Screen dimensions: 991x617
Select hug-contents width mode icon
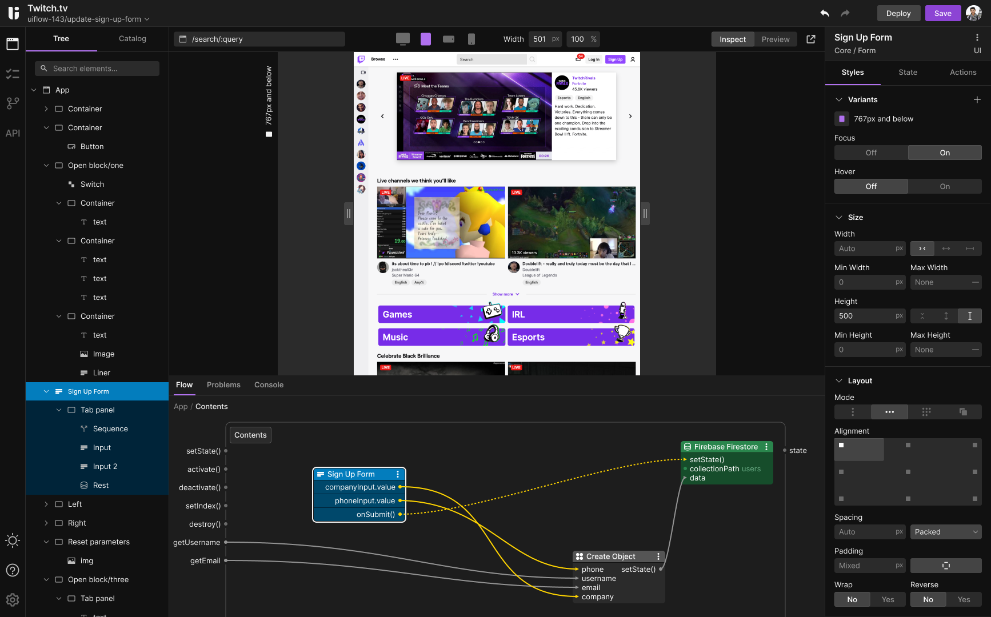pyautogui.click(x=922, y=249)
